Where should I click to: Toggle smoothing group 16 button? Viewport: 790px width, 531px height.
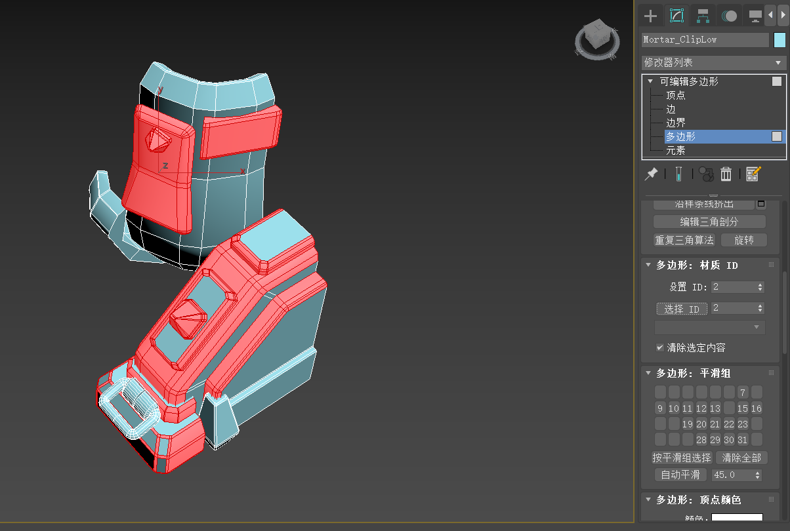pyautogui.click(x=757, y=408)
